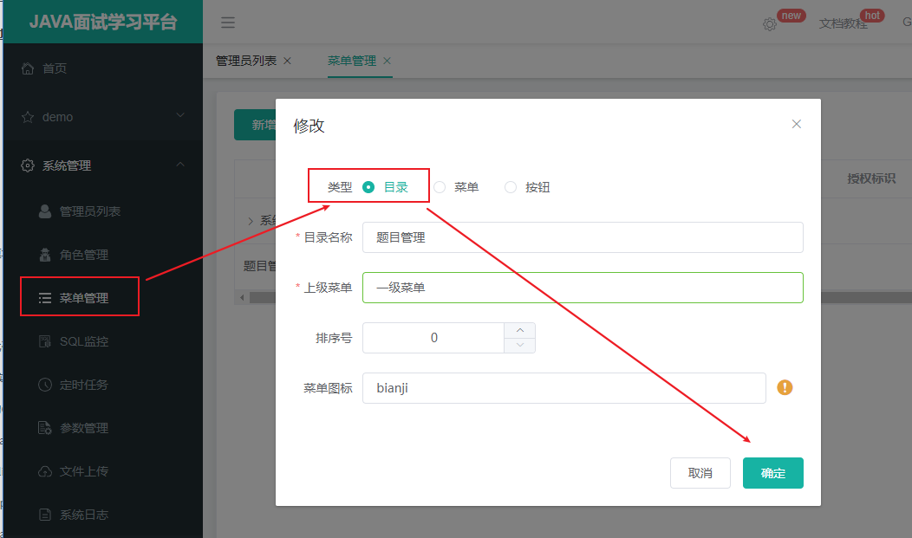912x538 pixels.
Task: Select the 菜单 radio button
Action: (440, 186)
